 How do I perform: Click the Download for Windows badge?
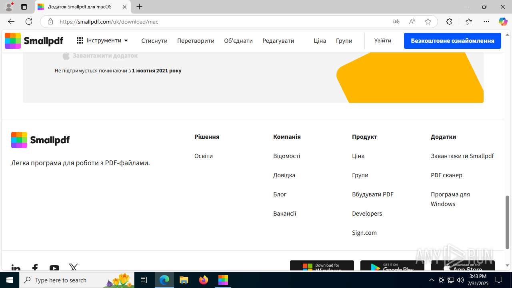tap(322, 266)
